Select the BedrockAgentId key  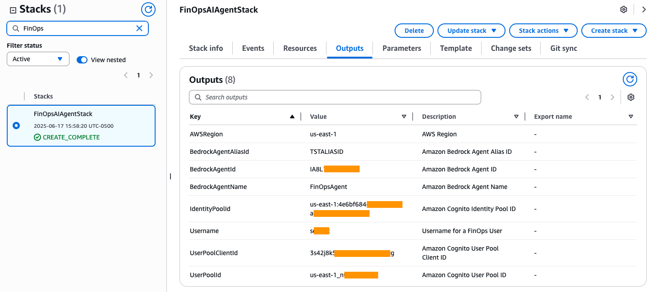[212, 169]
